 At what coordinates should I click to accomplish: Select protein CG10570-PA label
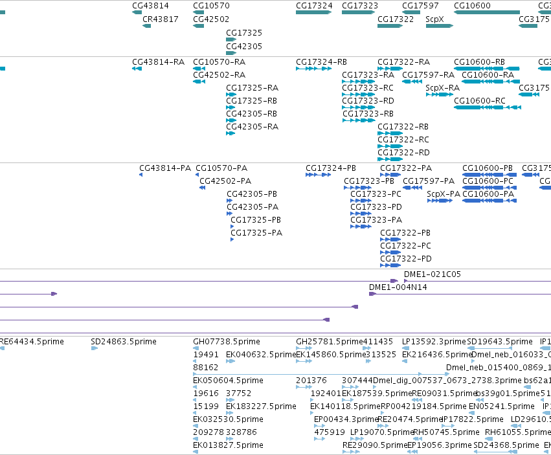[221, 168]
